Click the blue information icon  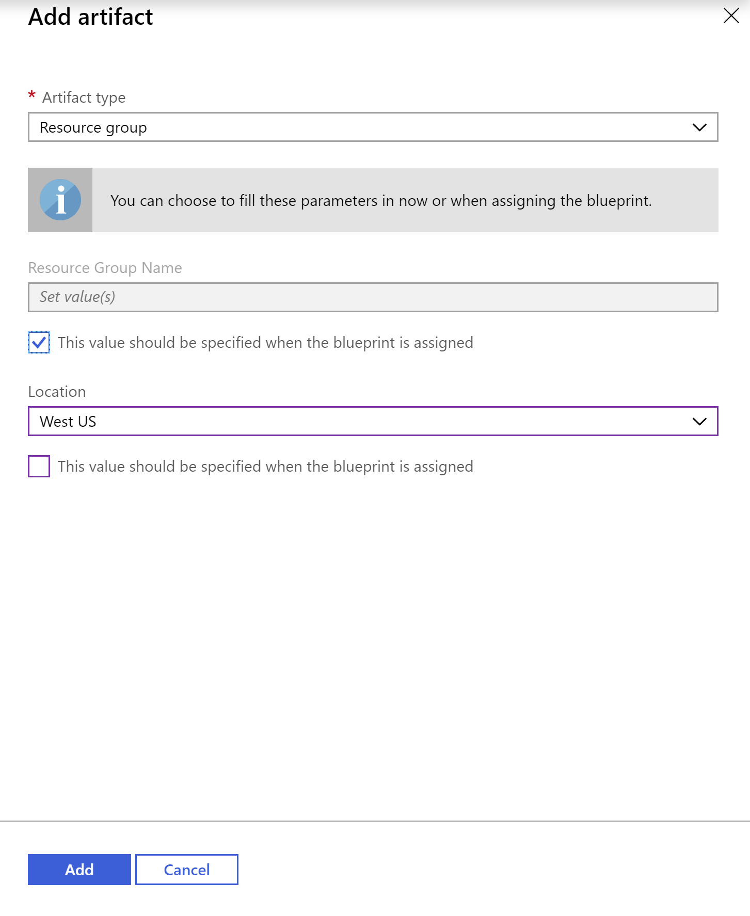[60, 200]
